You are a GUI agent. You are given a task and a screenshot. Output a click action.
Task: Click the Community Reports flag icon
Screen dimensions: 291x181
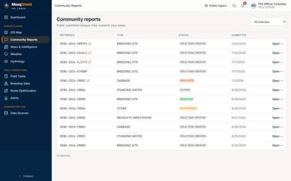6,40
